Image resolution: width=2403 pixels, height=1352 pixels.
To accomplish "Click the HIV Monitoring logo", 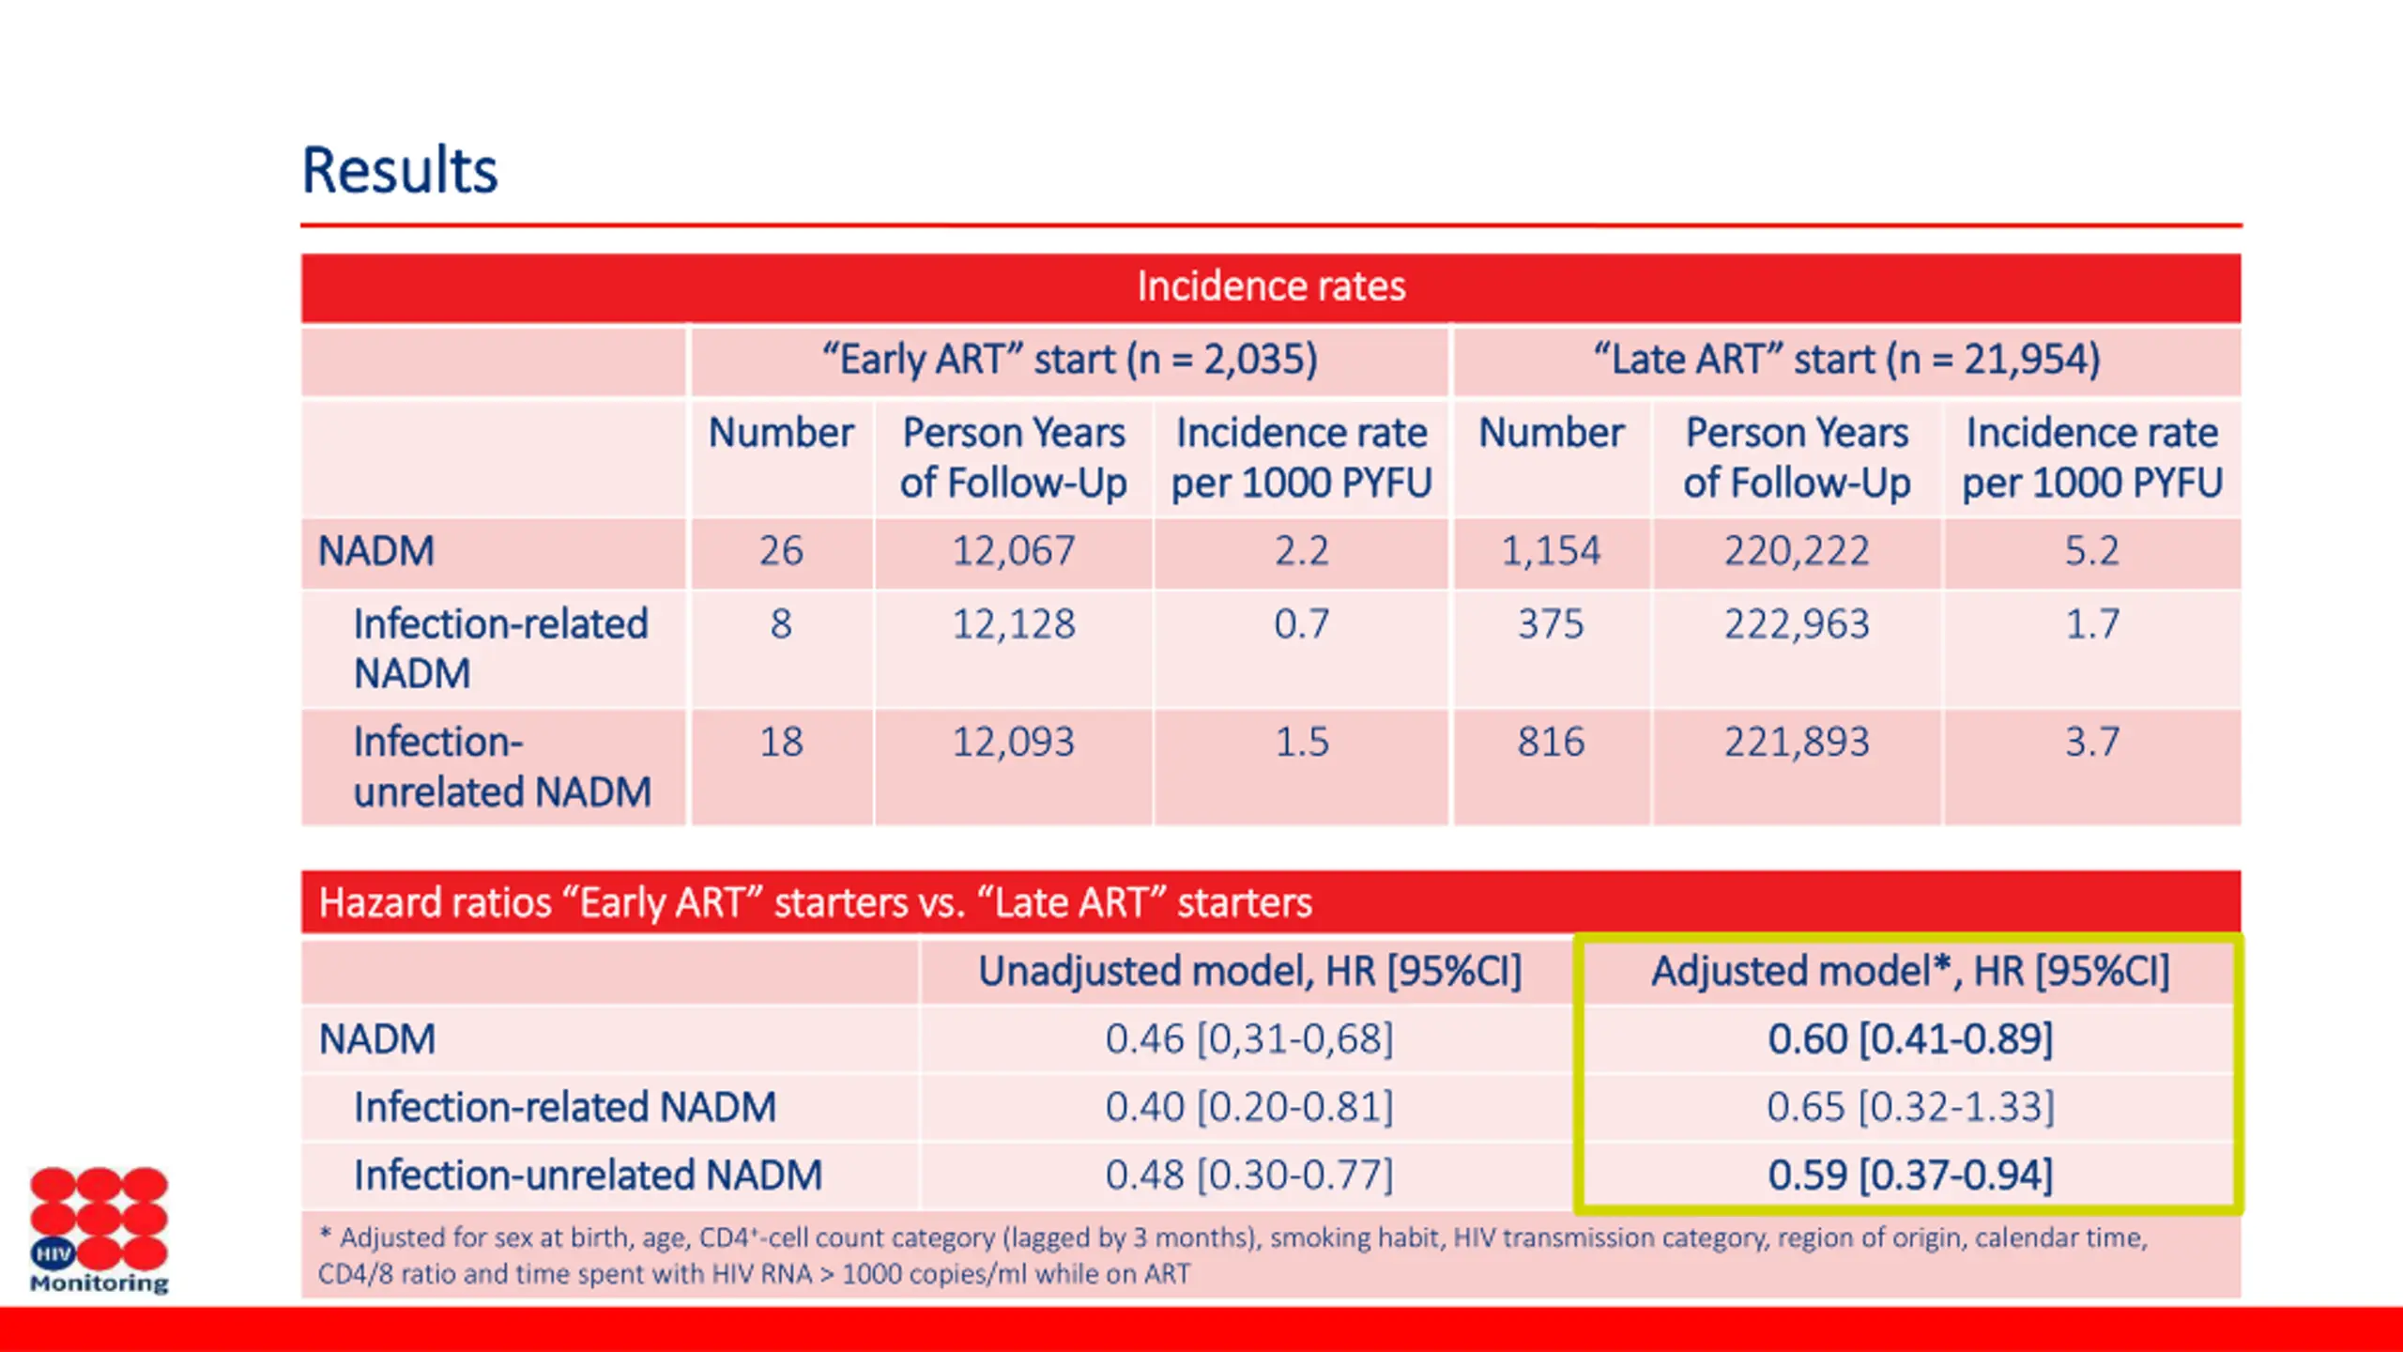I will coord(99,1230).
